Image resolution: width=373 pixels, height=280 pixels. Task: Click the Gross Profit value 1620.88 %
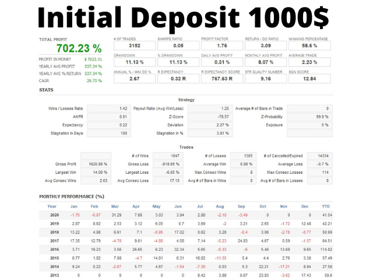click(96, 164)
